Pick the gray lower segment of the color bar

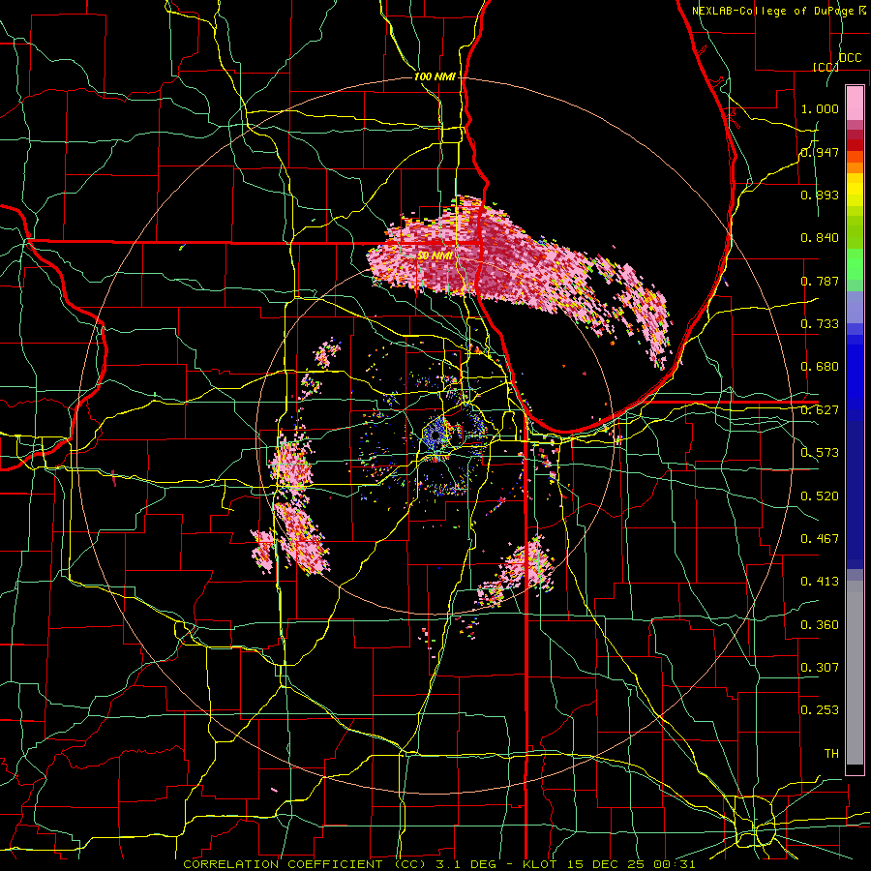tap(855, 673)
